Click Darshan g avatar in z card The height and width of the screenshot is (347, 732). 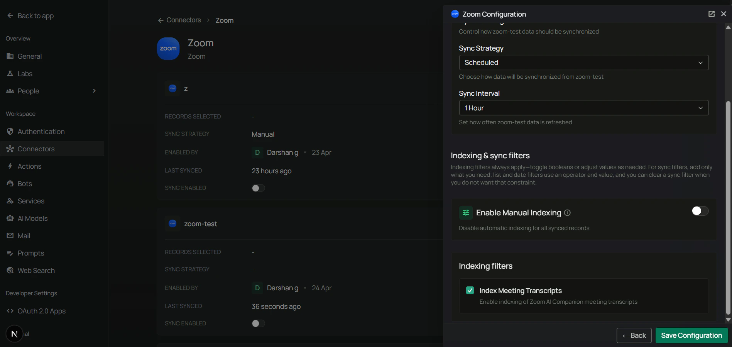tap(257, 152)
